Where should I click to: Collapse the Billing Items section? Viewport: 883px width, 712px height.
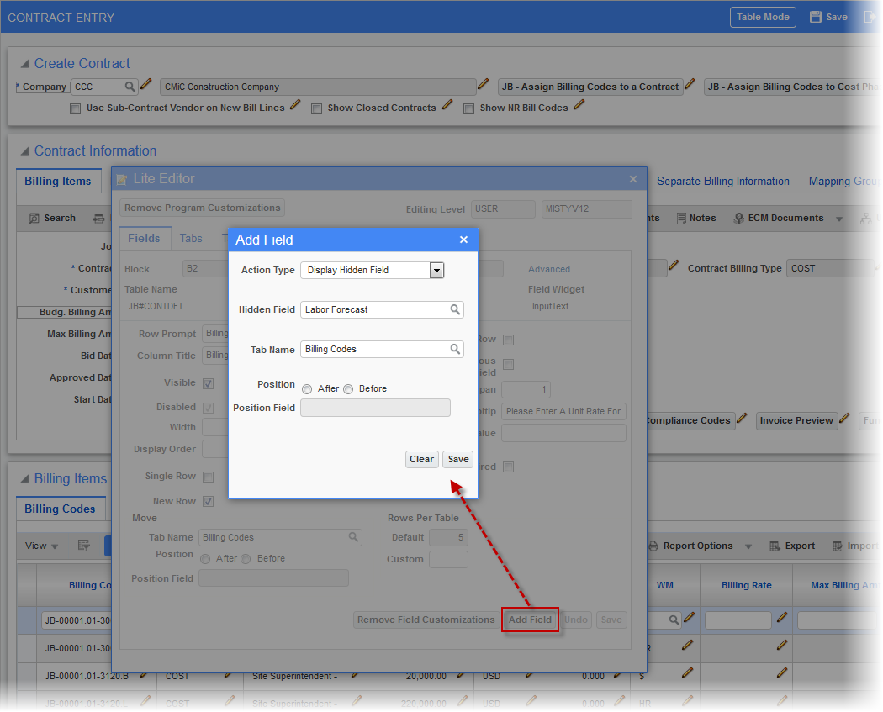(24, 479)
